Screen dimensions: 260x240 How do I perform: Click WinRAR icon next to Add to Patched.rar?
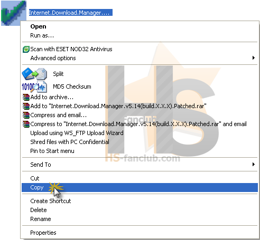point(26,106)
